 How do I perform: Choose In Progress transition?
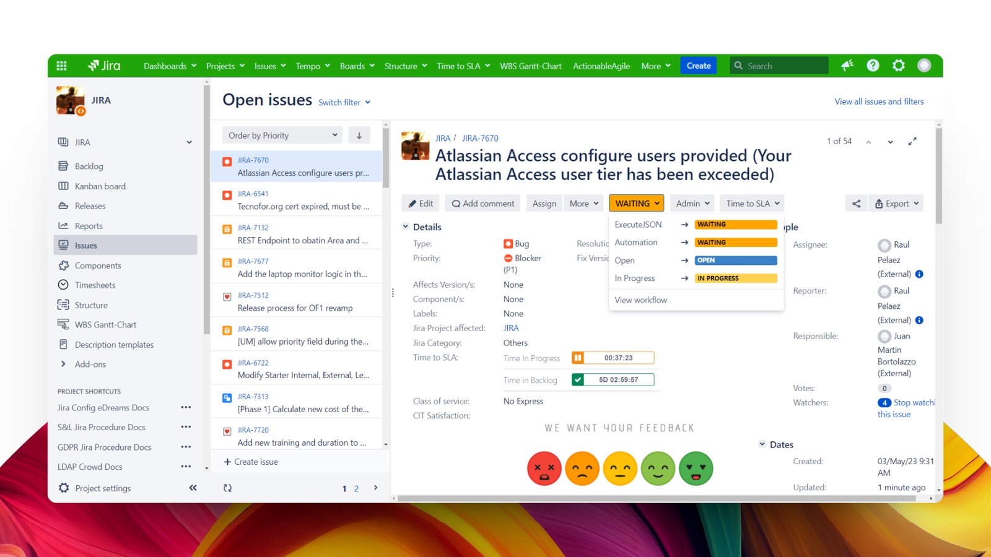tap(696, 278)
